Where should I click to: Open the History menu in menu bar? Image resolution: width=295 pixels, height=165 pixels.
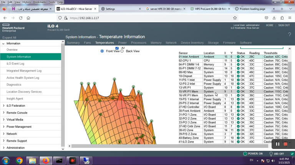pos(27,2)
